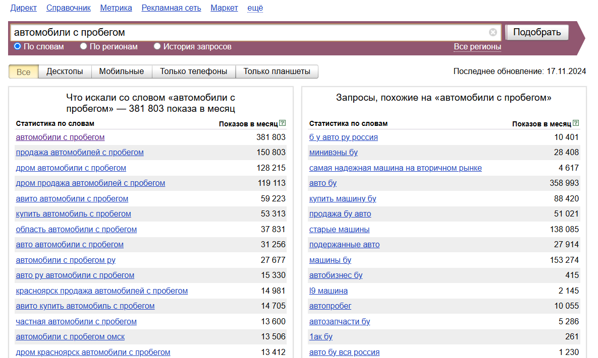Open the 'купить машину бу' link
The height and width of the screenshot is (358, 598).
click(343, 199)
